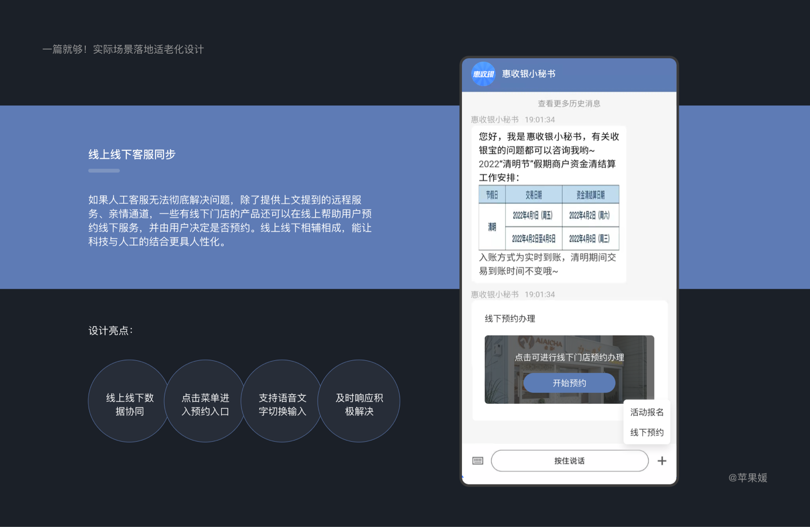Select the 点击菜单进入预约入口 circle
Image resolution: width=810 pixels, height=527 pixels.
coord(206,401)
